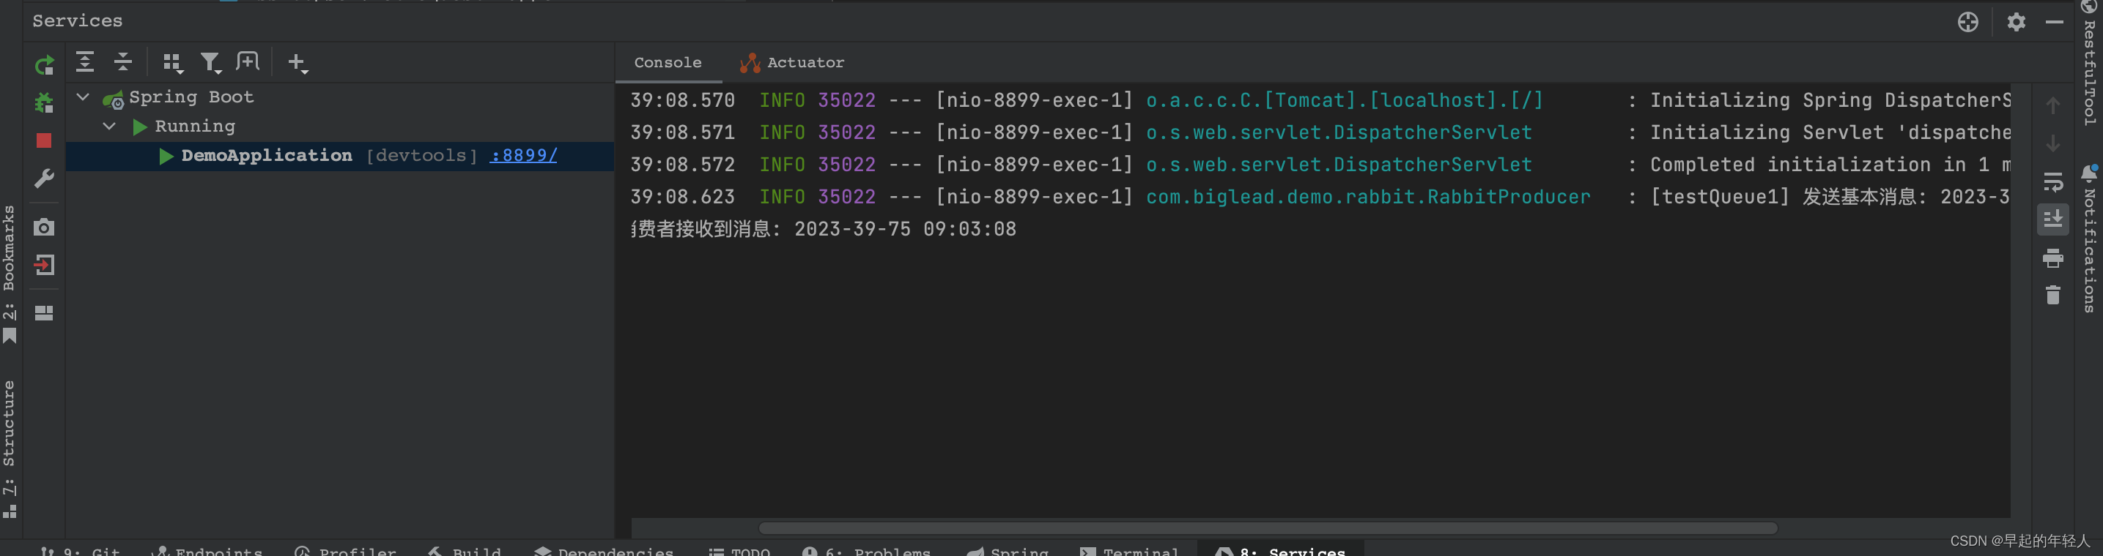Switch to the Console tab

(x=668, y=63)
